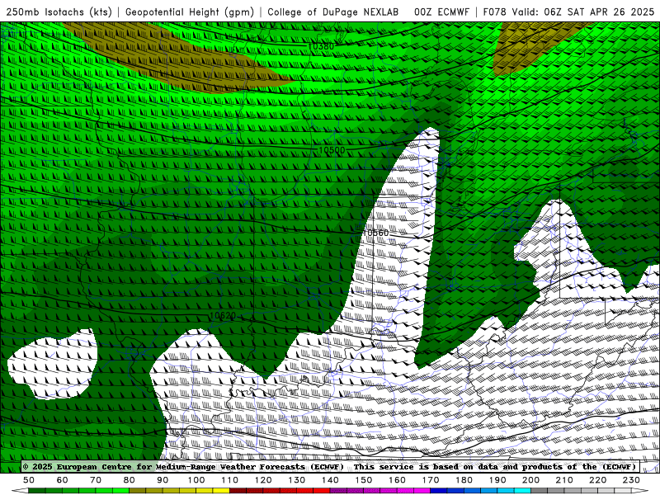Click the '00Z ECMWF' model run label
This screenshot has height=495, width=660.
441,12
